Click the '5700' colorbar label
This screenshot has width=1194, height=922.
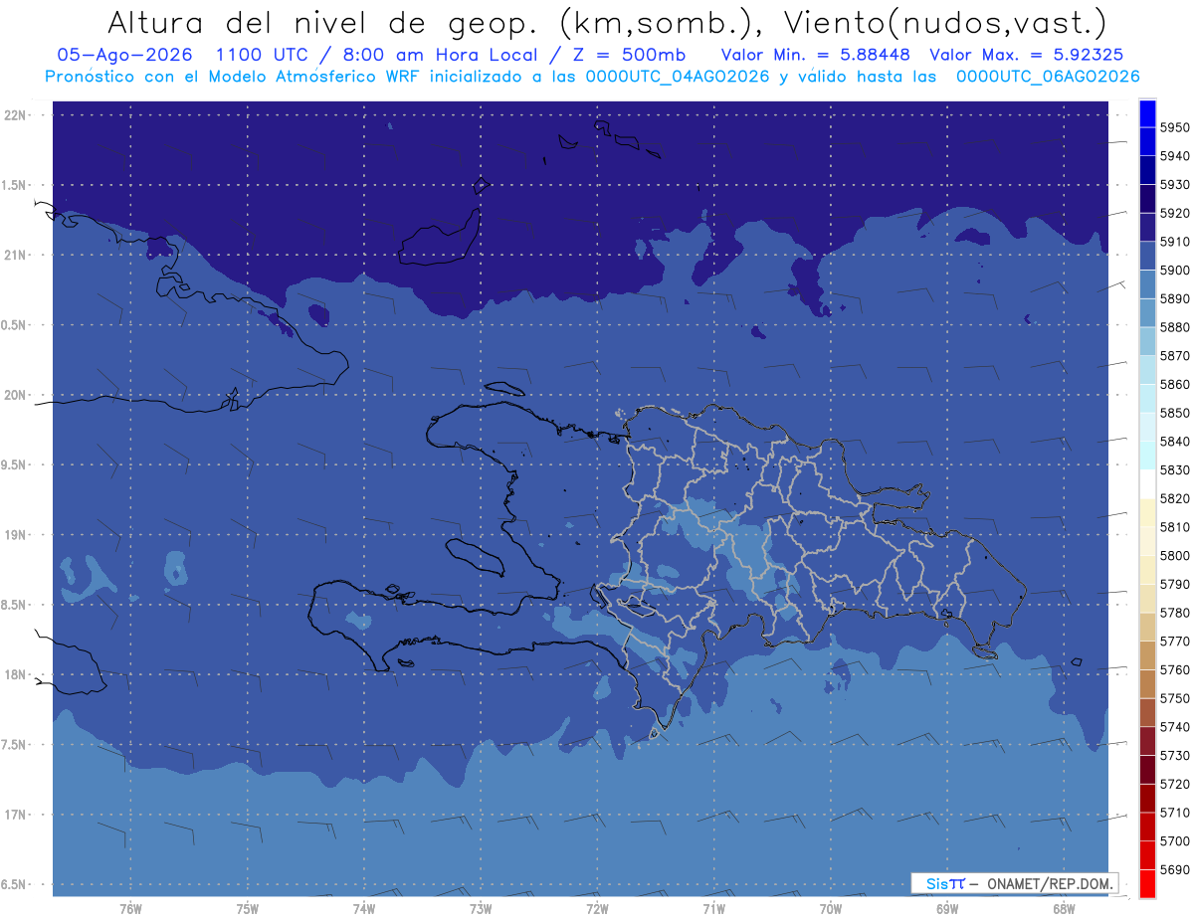click(x=1175, y=841)
